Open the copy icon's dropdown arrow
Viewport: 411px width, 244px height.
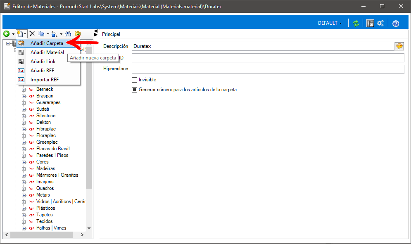tap(48, 34)
